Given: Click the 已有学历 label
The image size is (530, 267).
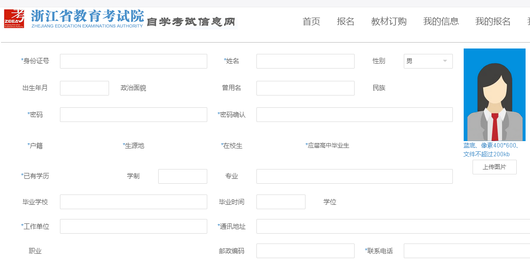Looking at the screenshot, I should pyautogui.click(x=35, y=176).
